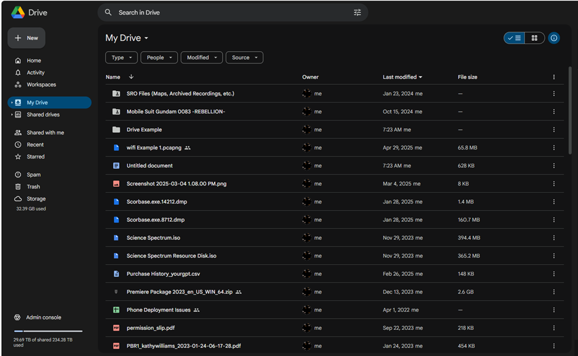This screenshot has width=578, height=356.
Task: Open the People filter dropdown
Action: pyautogui.click(x=158, y=58)
